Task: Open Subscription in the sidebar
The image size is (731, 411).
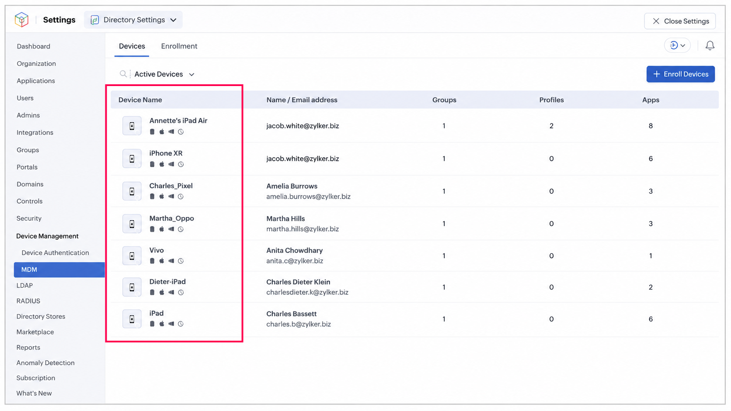Action: [x=36, y=378]
